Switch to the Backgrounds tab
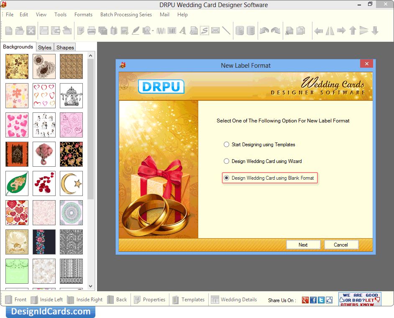 click(18, 47)
